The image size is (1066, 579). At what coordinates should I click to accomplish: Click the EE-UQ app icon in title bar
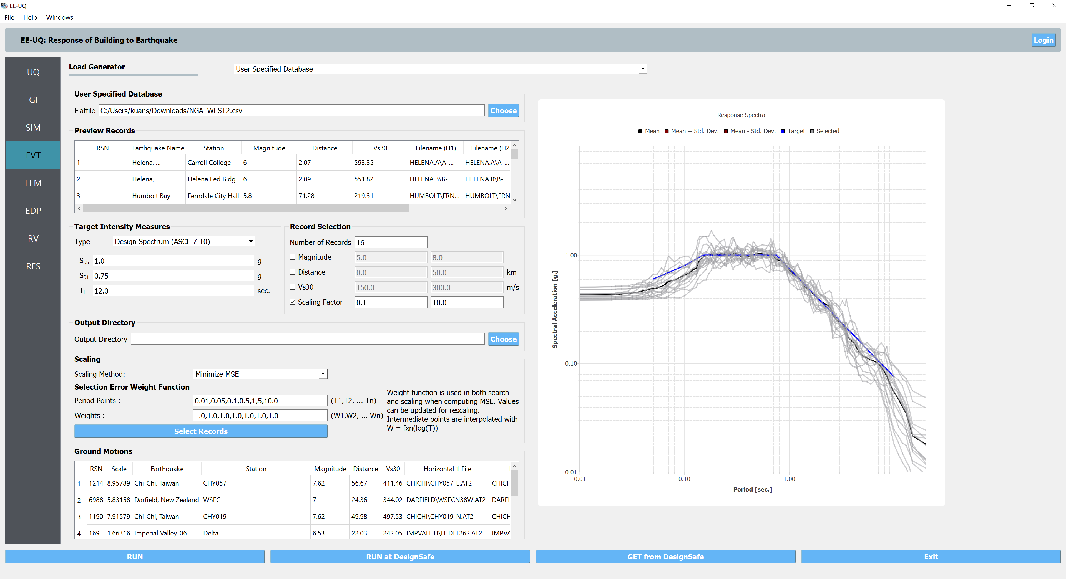pos(4,6)
